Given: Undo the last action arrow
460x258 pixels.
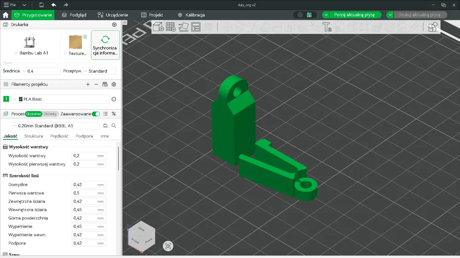Looking at the screenshot, I should (x=54, y=5).
